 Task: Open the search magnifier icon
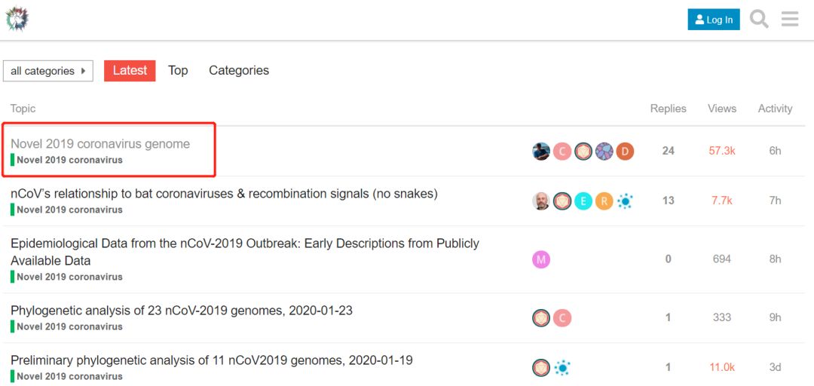coord(759,19)
